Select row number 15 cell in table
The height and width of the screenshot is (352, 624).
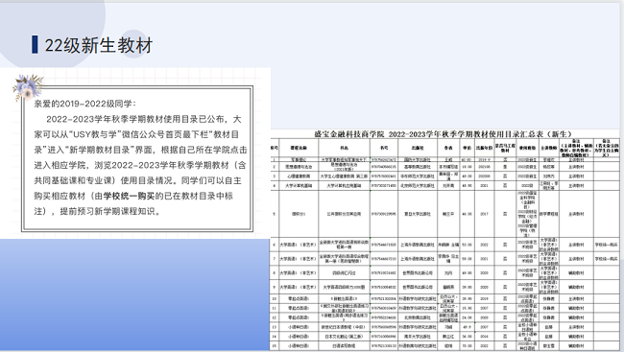coord(275,346)
